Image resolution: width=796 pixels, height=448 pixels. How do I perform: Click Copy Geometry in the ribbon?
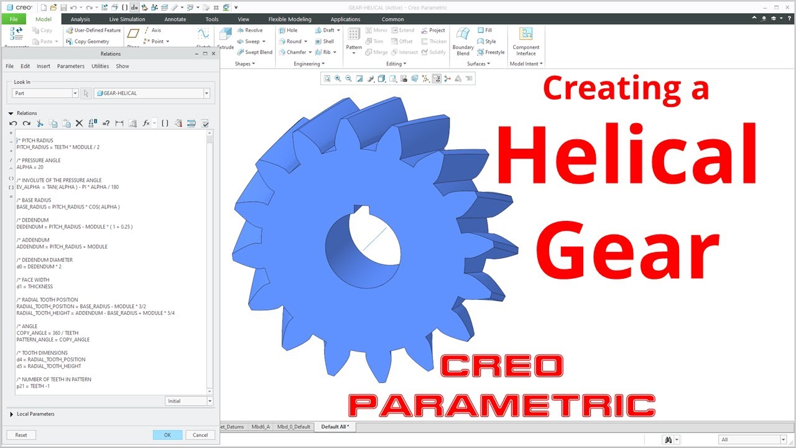[x=87, y=41]
